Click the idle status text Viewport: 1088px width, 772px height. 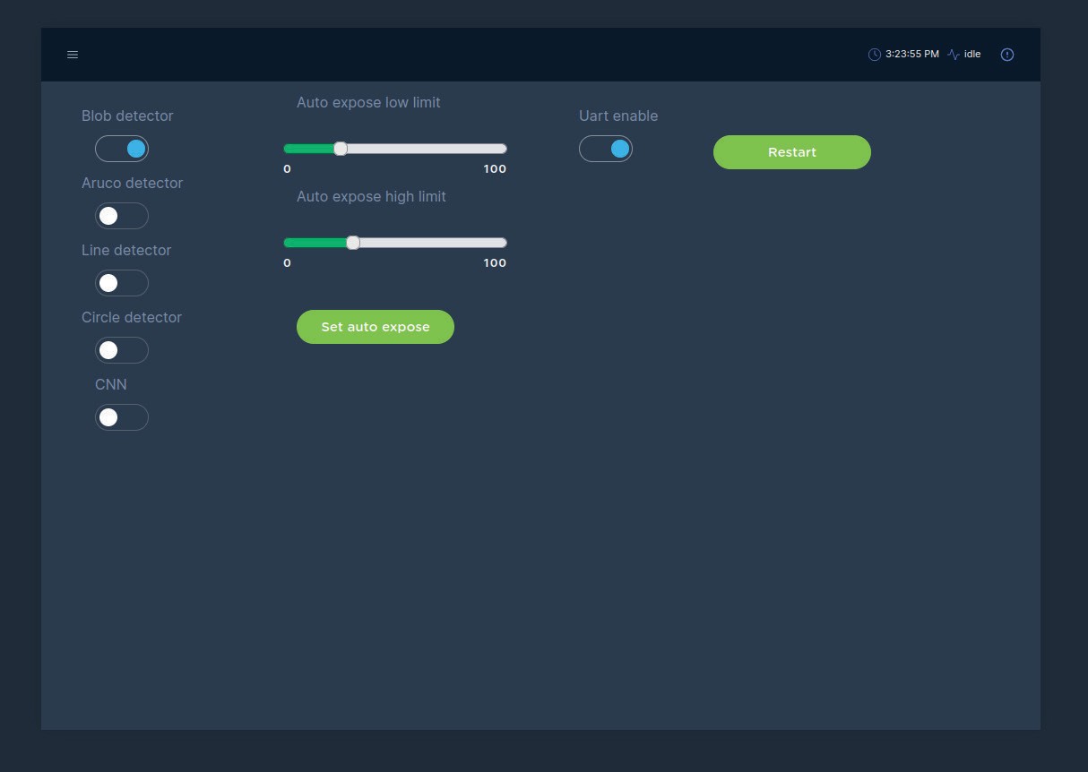coord(972,55)
